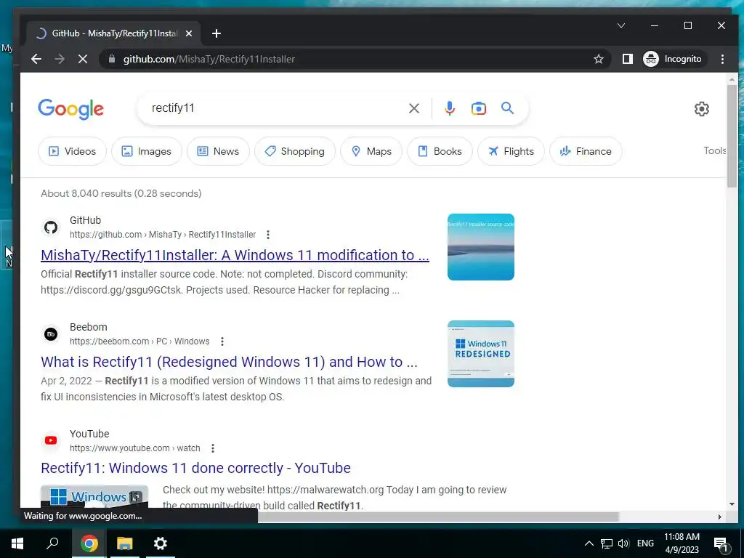
Task: View site information via the lock icon
Action: pyautogui.click(x=112, y=59)
